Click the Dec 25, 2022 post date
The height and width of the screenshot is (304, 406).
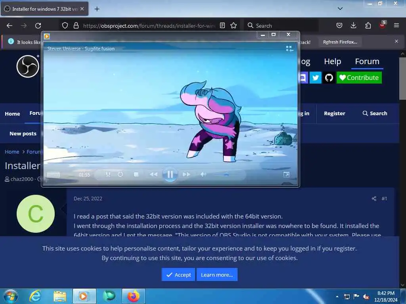point(88,199)
